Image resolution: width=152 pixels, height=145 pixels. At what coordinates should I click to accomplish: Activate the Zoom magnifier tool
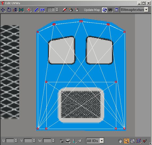(126, 141)
